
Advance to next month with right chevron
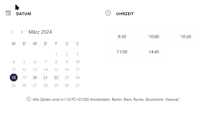(x=22, y=32)
